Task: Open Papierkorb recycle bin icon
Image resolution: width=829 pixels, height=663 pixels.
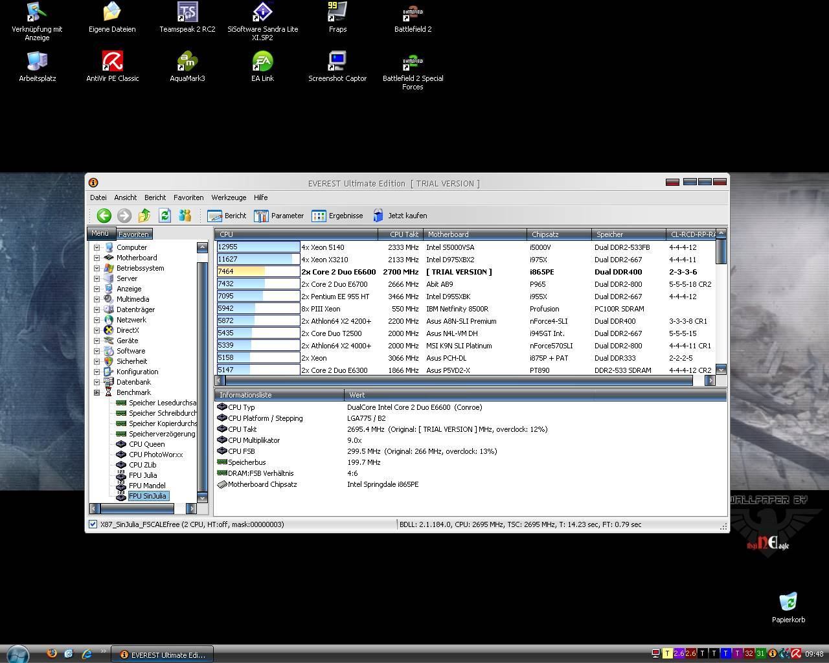Action: click(x=788, y=607)
